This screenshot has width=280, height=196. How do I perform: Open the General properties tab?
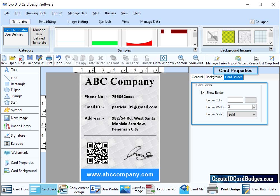pos(197,77)
